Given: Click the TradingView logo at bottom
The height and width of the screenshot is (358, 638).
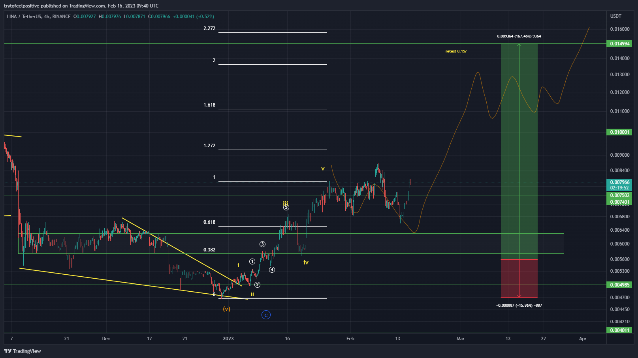Looking at the screenshot, I should click(23, 351).
